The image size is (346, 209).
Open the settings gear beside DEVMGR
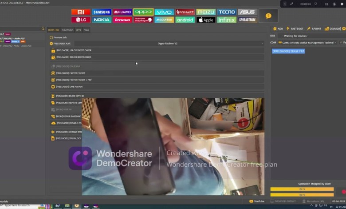point(344,29)
